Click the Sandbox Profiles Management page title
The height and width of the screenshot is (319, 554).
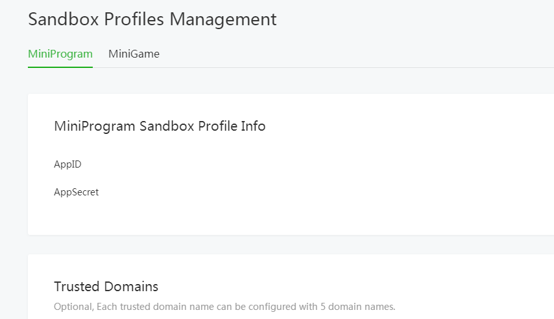152,19
